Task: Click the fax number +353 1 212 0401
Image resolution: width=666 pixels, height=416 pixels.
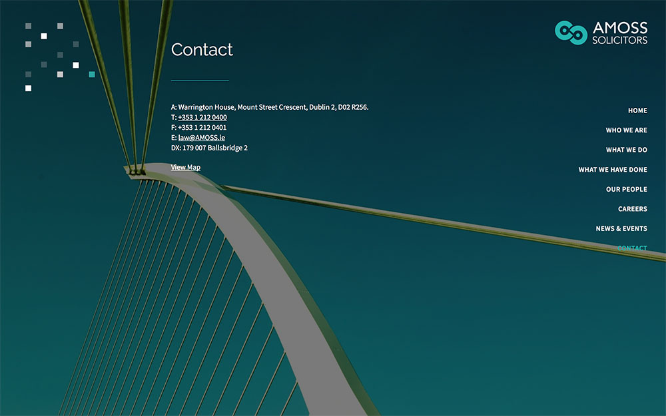Action: tap(202, 126)
